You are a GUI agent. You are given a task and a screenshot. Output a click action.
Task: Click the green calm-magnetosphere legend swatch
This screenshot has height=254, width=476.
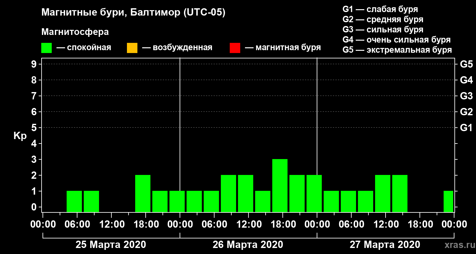coord(46,48)
